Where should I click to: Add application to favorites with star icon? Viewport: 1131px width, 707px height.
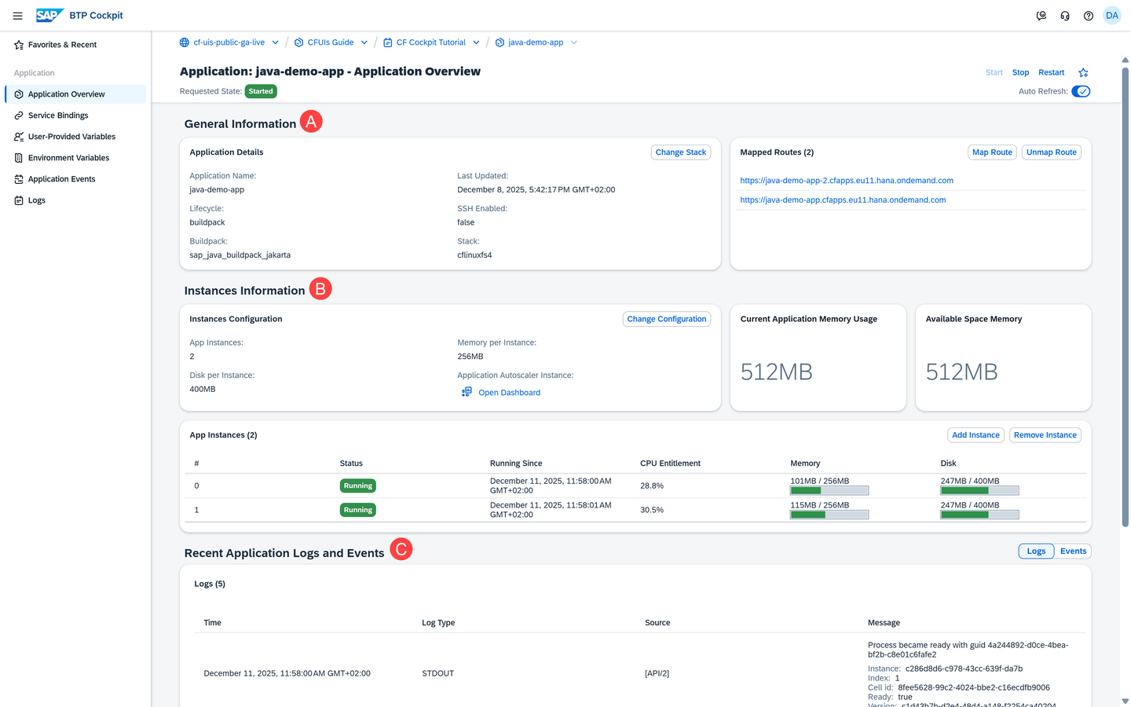[x=1083, y=72]
